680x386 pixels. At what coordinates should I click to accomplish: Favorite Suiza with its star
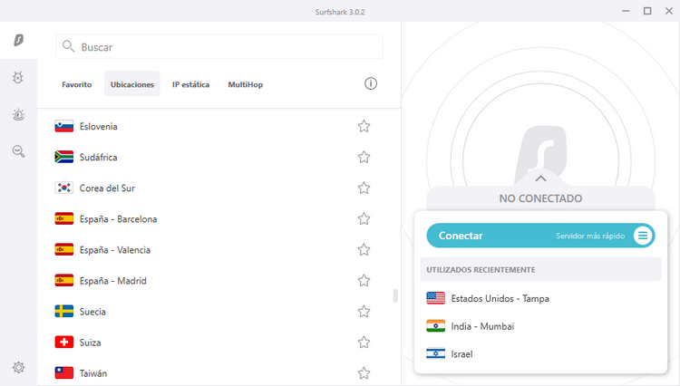coord(364,343)
